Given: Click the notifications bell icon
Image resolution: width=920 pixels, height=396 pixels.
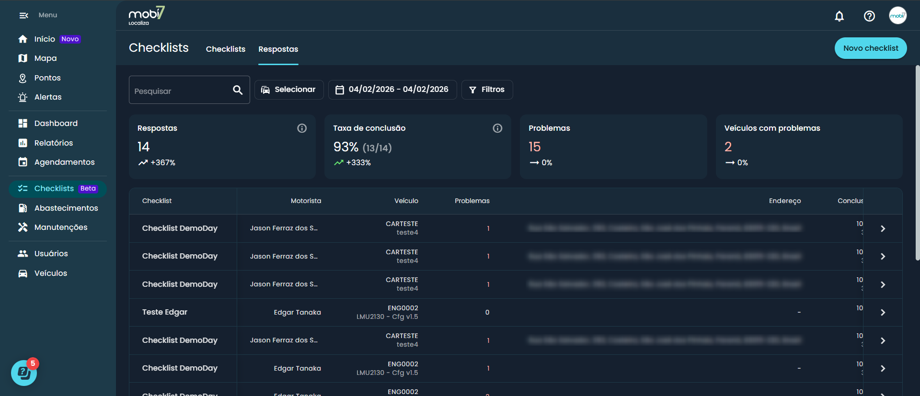Looking at the screenshot, I should coord(839,16).
